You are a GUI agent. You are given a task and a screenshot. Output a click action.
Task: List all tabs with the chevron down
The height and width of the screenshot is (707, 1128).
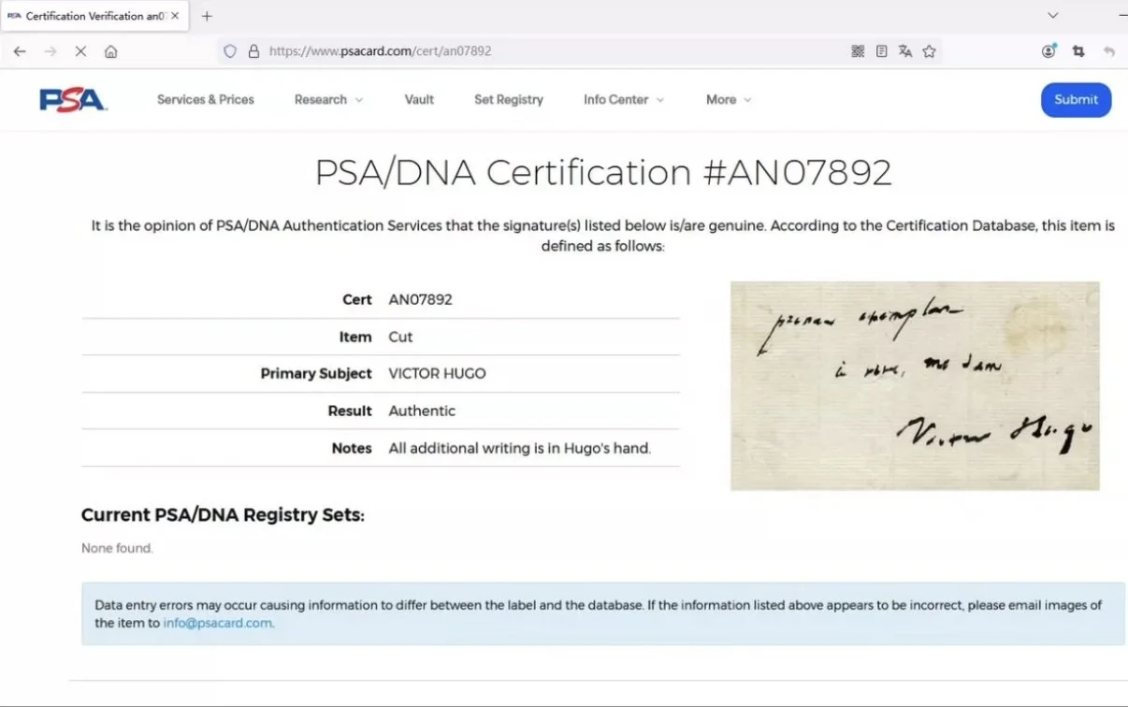click(x=1052, y=16)
